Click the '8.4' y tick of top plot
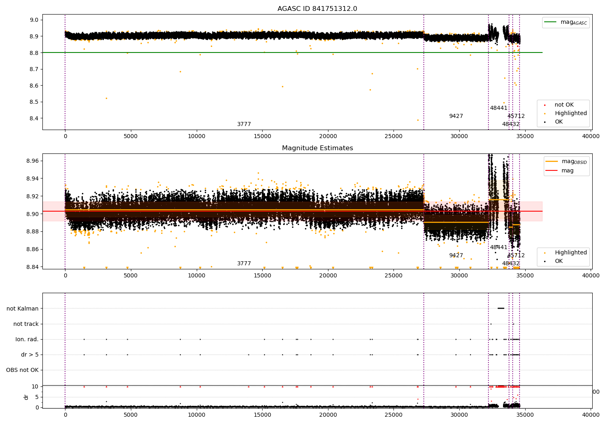This screenshot has height=424, width=606. pos(34,118)
